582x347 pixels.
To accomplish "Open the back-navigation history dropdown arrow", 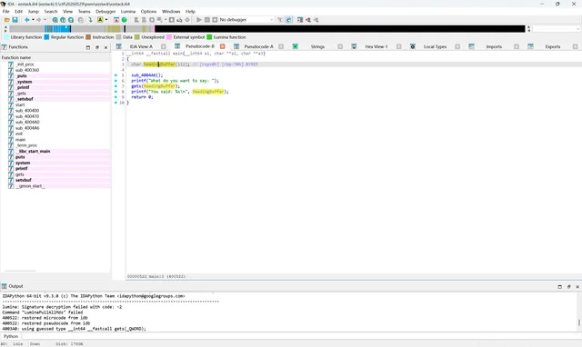I will pos(33,20).
